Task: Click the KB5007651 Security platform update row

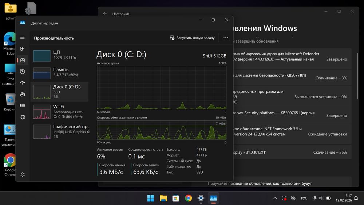Action: tap(293, 115)
